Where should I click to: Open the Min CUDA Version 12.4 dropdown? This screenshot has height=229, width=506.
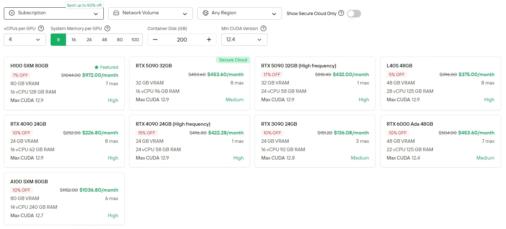(244, 39)
